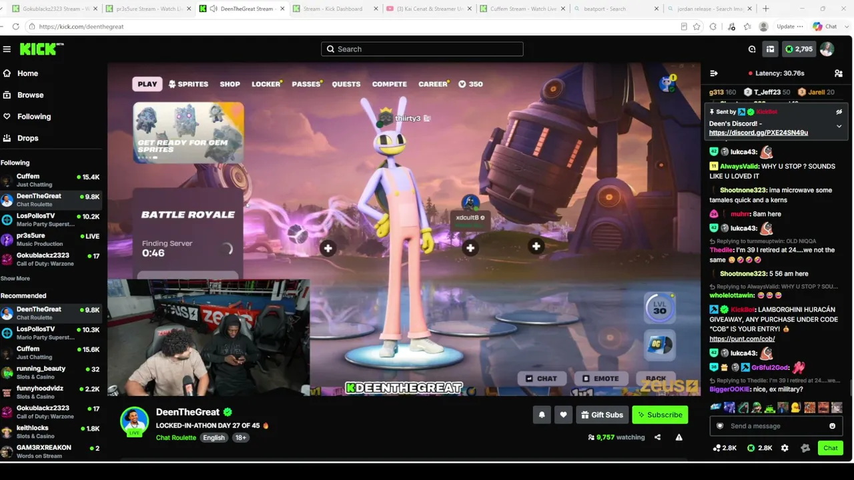Image resolution: width=854 pixels, height=480 pixels.
Task: Toggle stream notifications bell
Action: point(542,415)
